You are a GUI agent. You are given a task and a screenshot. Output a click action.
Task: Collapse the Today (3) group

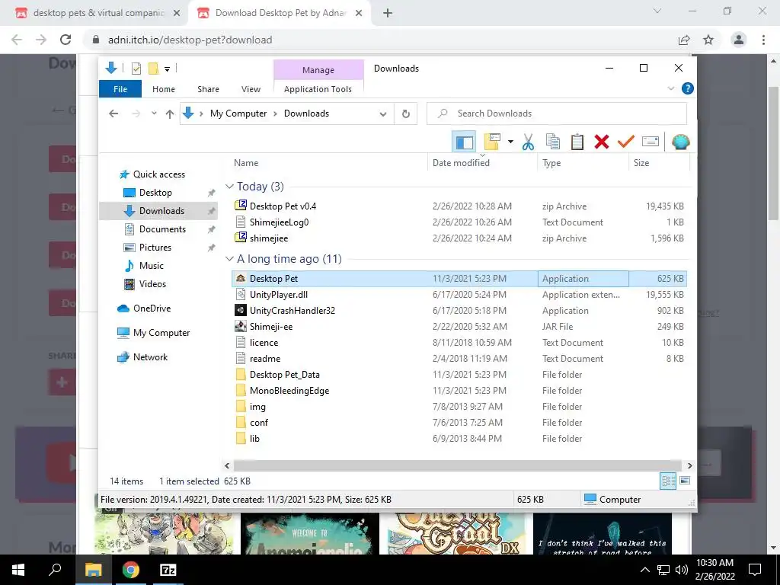coord(229,187)
